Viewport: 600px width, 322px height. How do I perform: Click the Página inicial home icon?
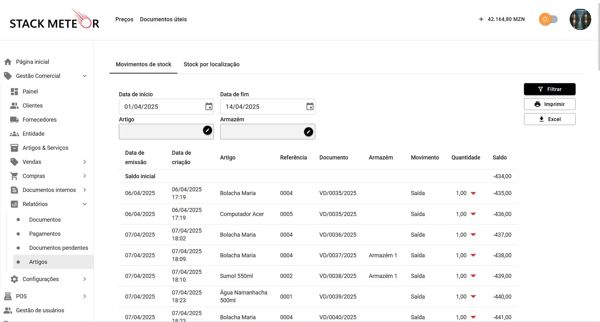tap(8, 62)
